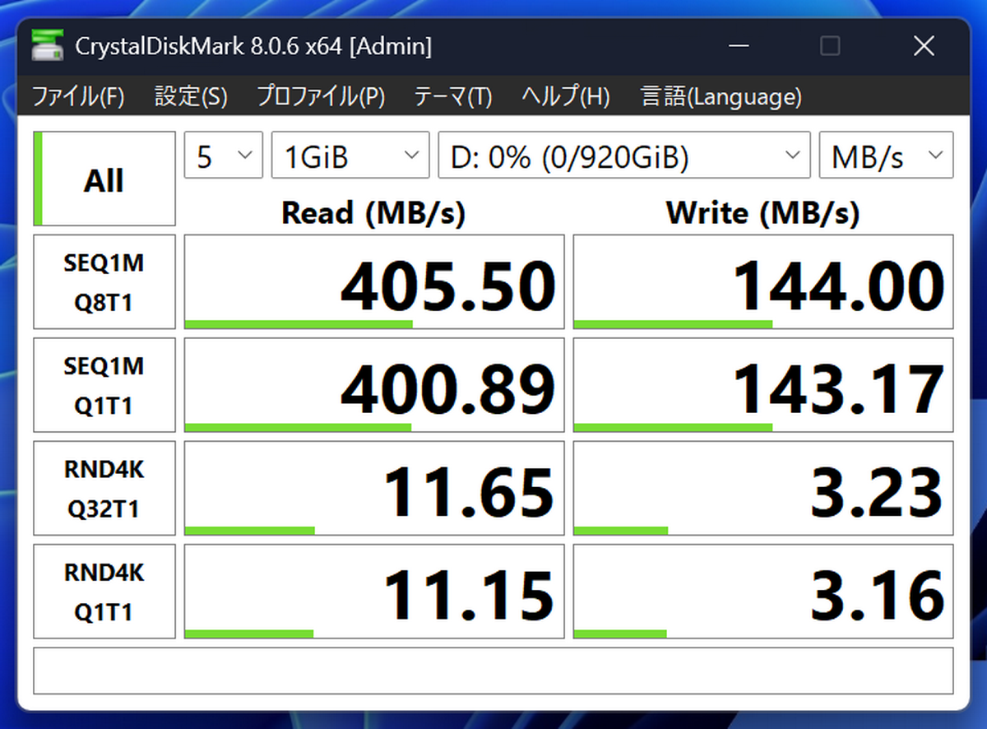Click the empty comment field at bottom
Viewport: 987px width, 729px height.
pos(493,671)
